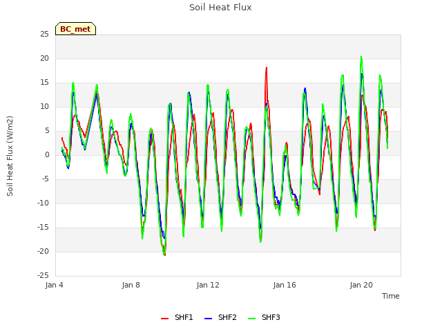Click the Jan 12 x-axis tick label
The image size is (442, 331).
coord(208,285)
